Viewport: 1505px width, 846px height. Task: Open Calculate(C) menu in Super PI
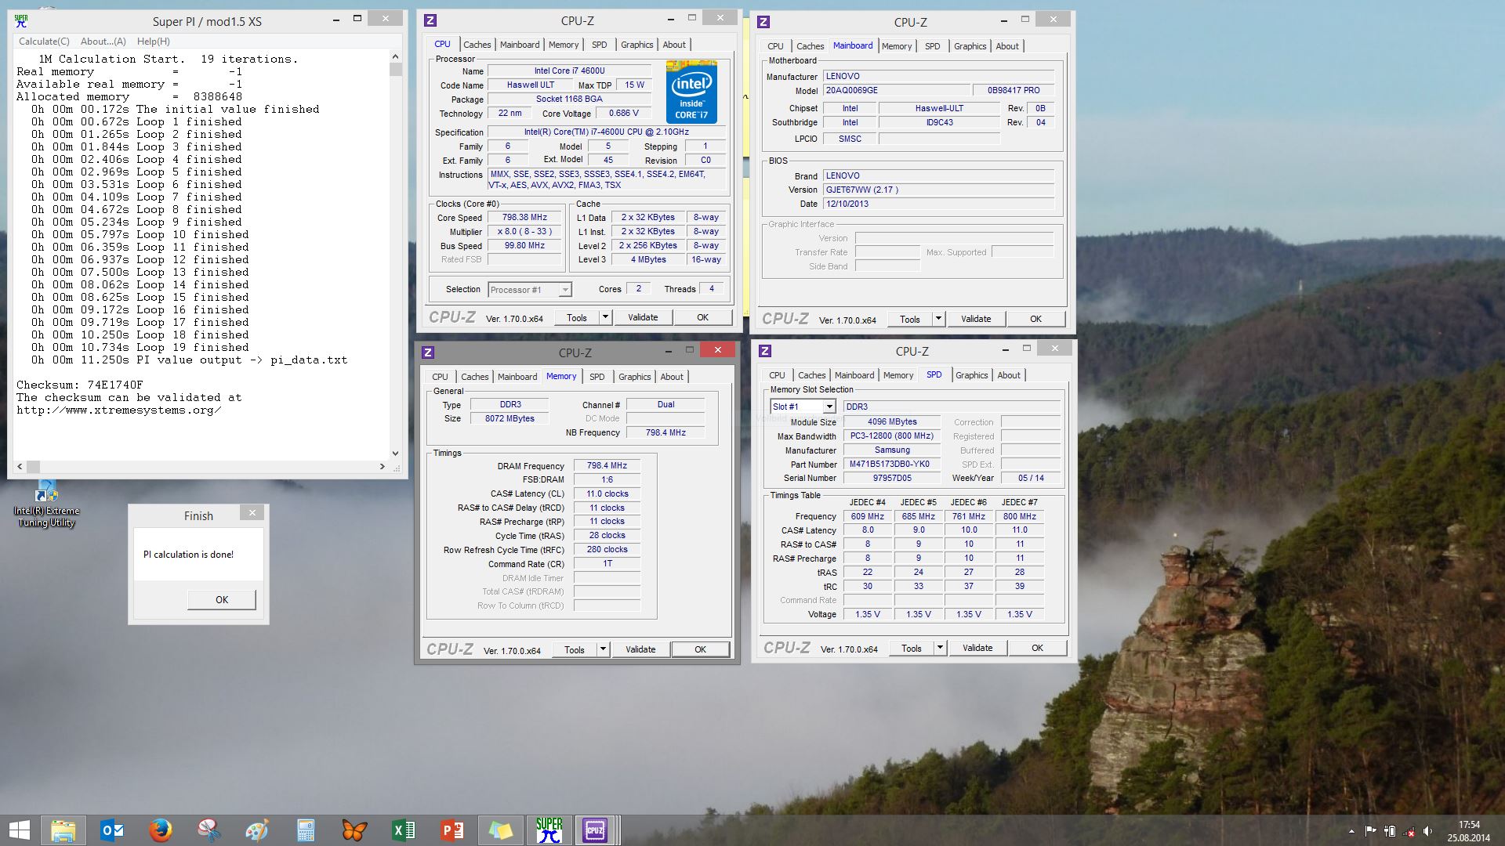coord(44,42)
